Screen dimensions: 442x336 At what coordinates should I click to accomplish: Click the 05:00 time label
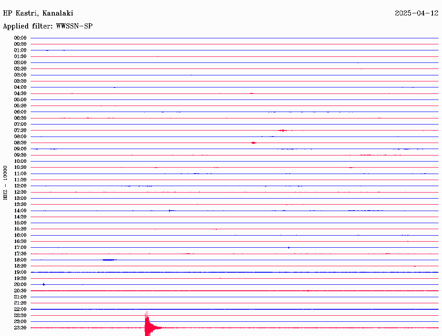(20, 100)
